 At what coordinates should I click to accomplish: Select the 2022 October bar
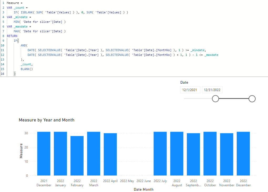(210, 154)
